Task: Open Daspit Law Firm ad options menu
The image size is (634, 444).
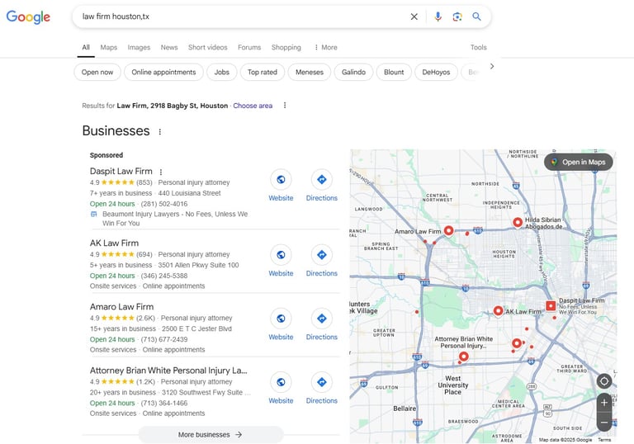Action: (x=161, y=172)
